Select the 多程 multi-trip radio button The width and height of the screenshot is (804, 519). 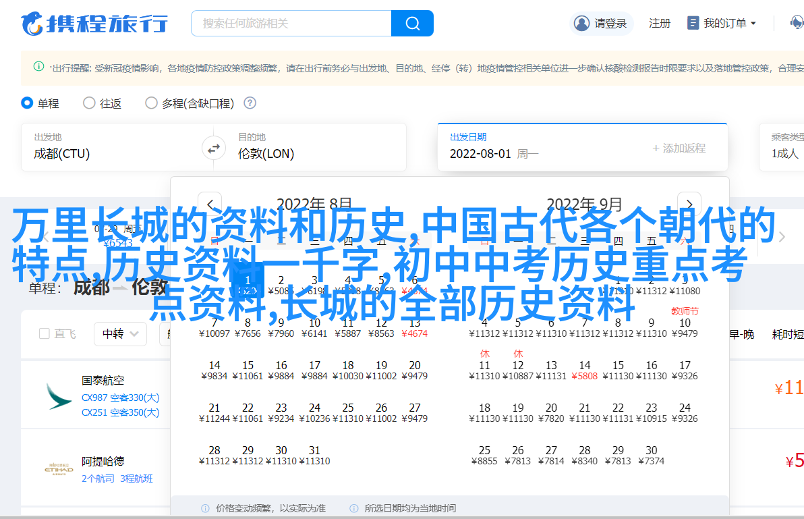[151, 103]
